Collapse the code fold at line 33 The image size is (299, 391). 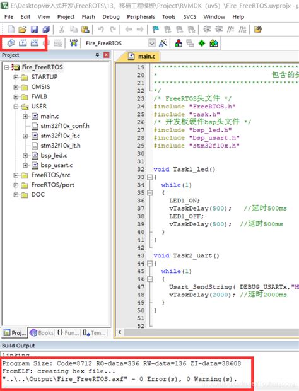pyautogui.click(x=149, y=177)
